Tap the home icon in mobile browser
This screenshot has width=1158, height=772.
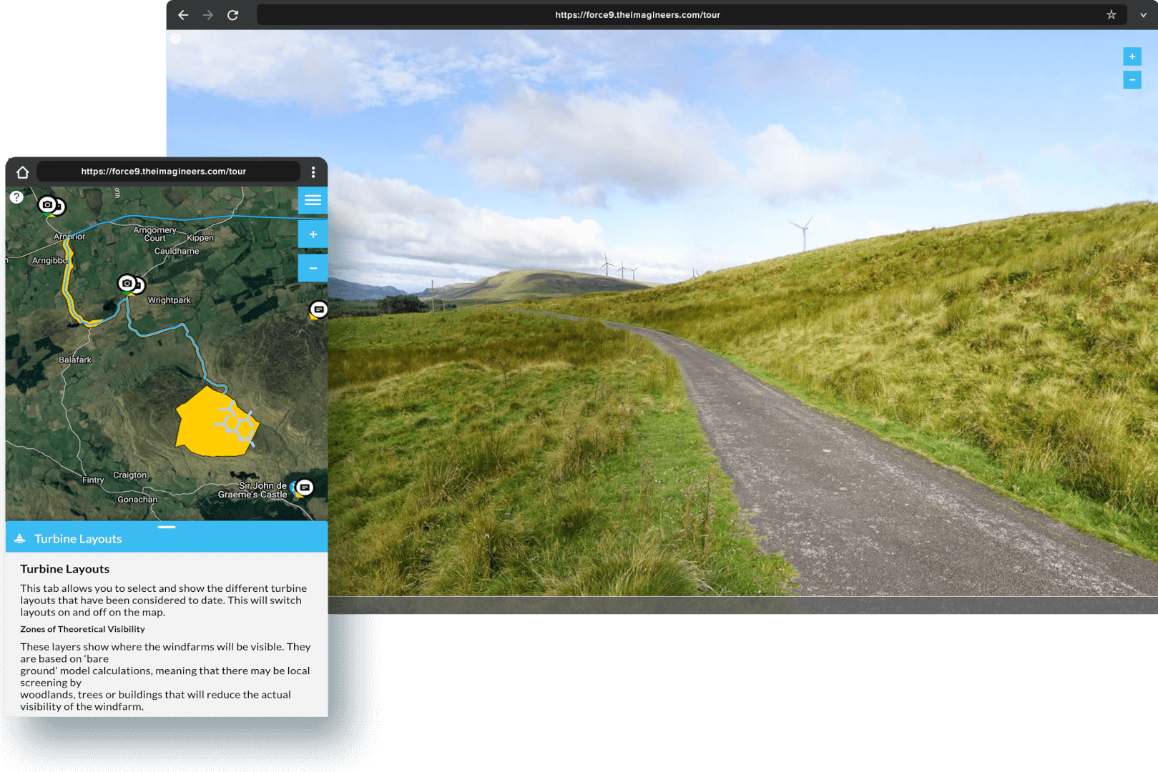[23, 172]
